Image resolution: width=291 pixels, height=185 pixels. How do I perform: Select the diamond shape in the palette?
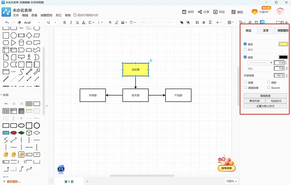[29, 35]
